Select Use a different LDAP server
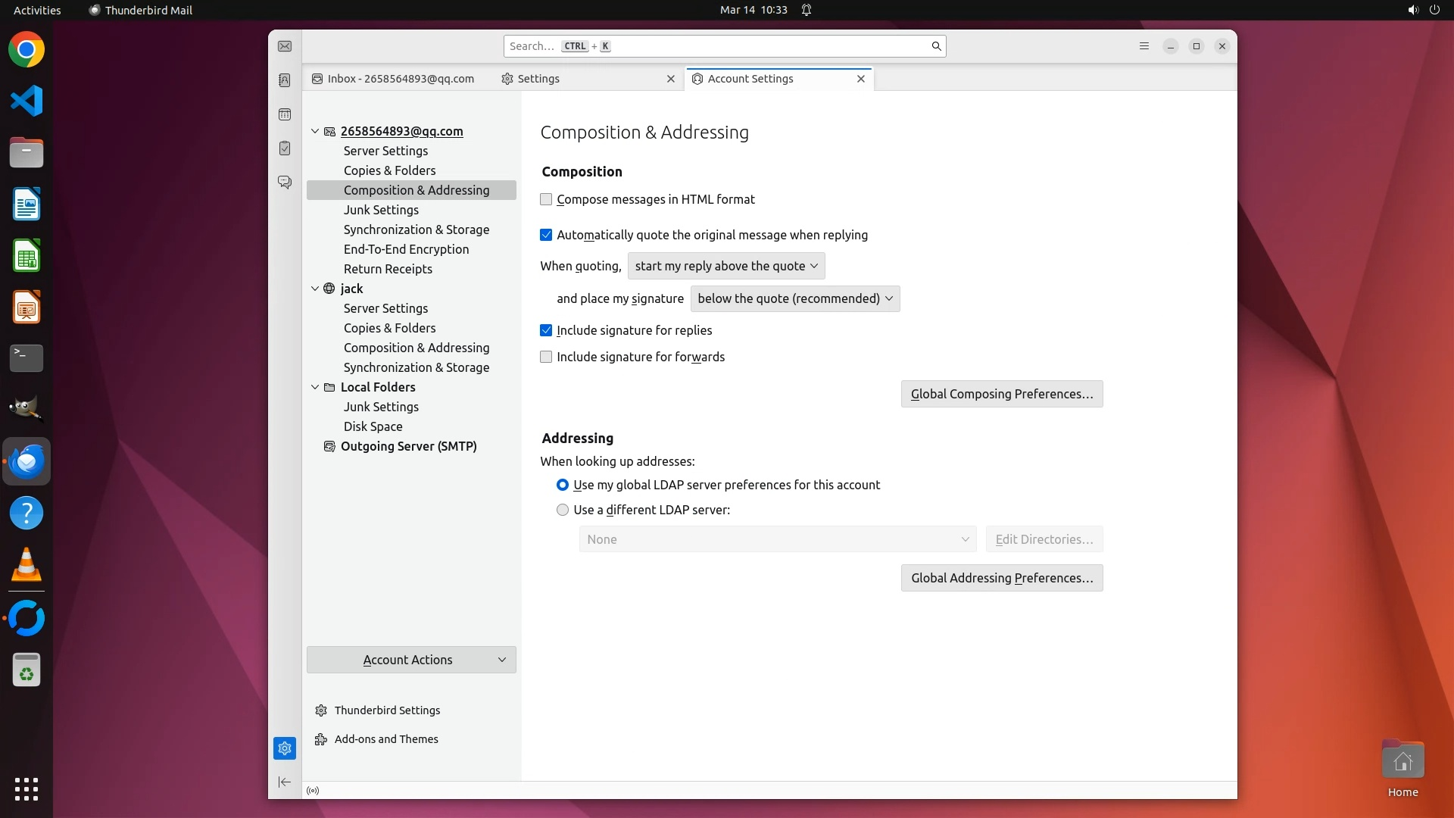The image size is (1454, 818). click(563, 510)
